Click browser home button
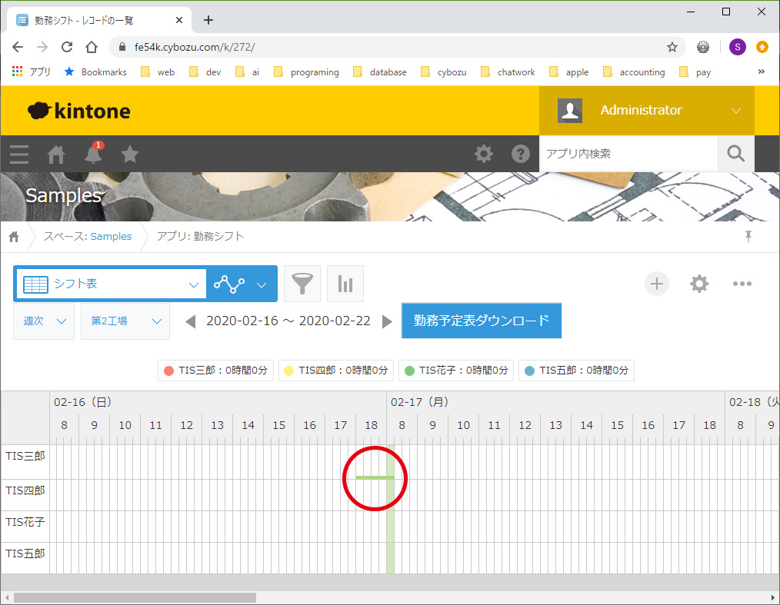This screenshot has width=780, height=605. (92, 47)
